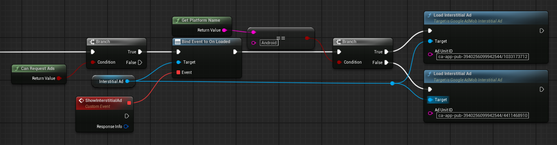Click the equals node boolean output pin
The height and width of the screenshot is (145, 557).
307,38
